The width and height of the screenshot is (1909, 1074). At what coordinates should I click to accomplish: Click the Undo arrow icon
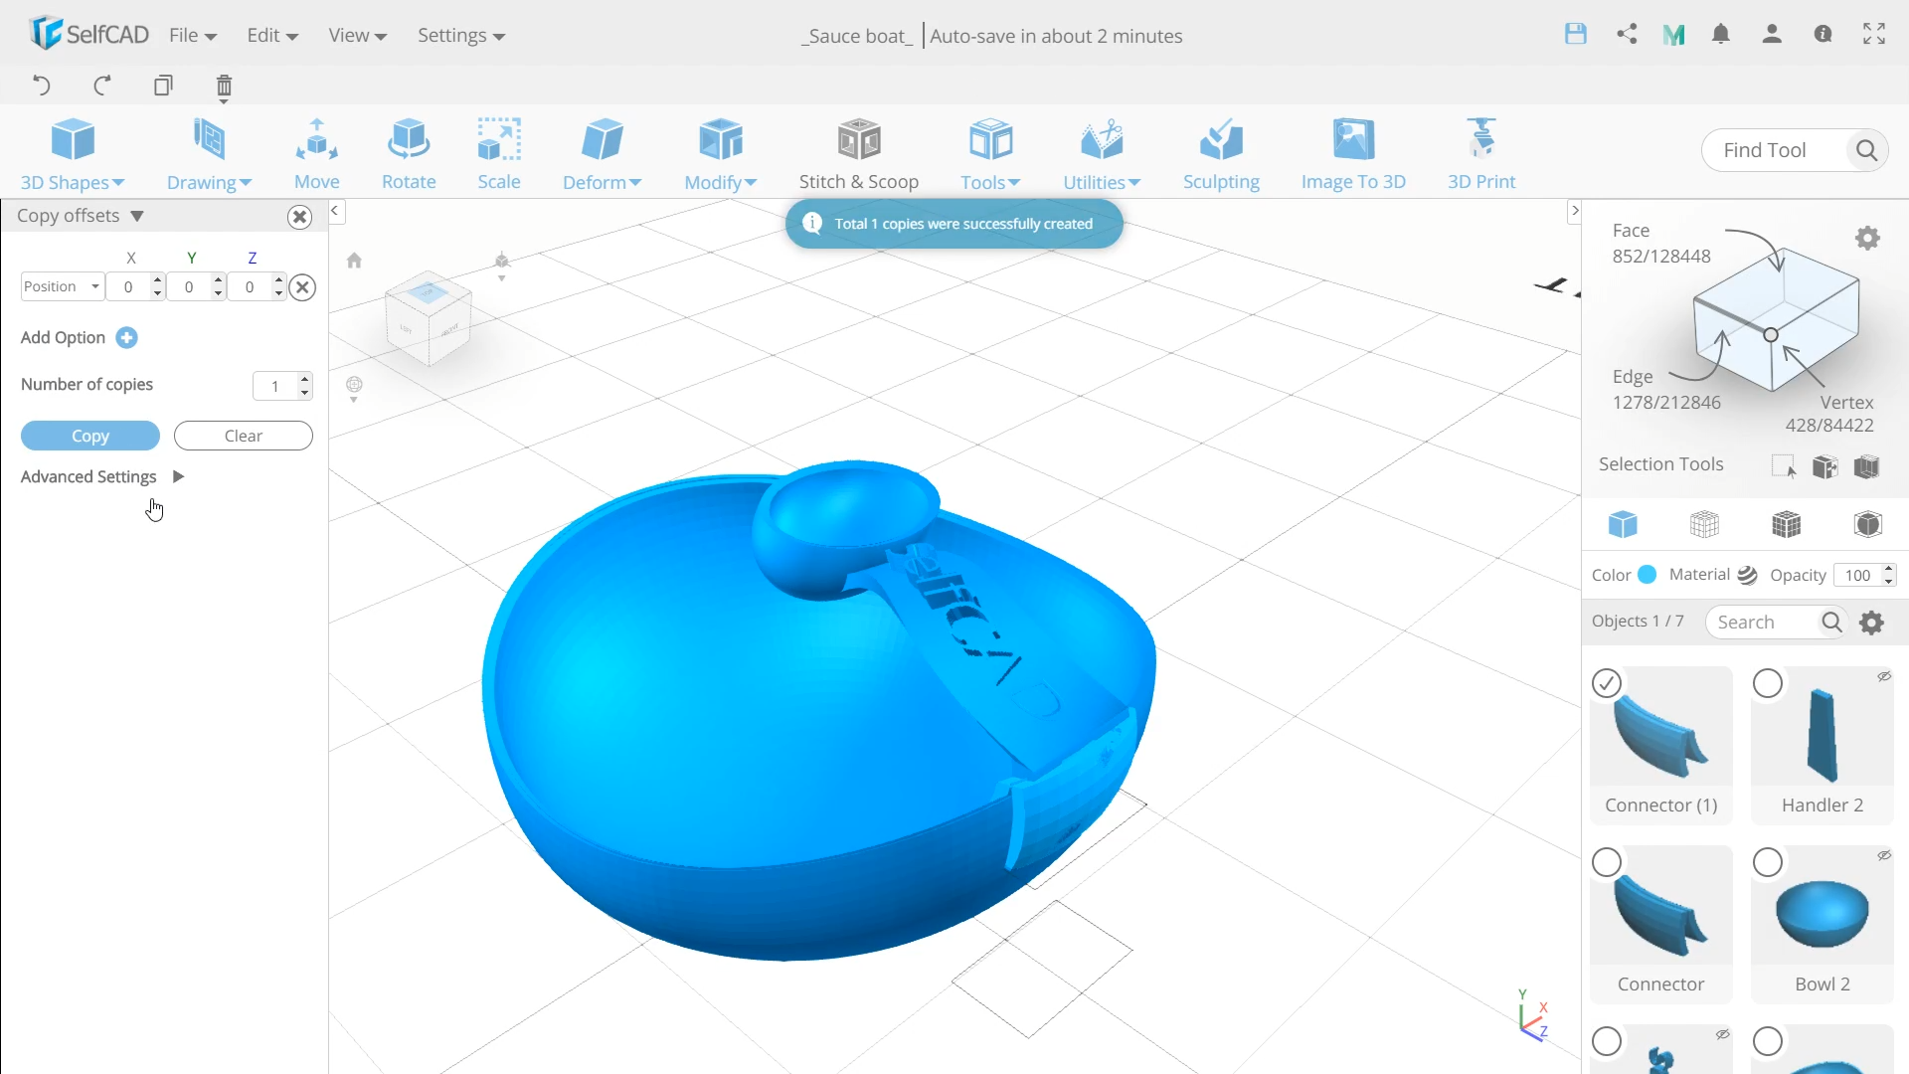[41, 86]
